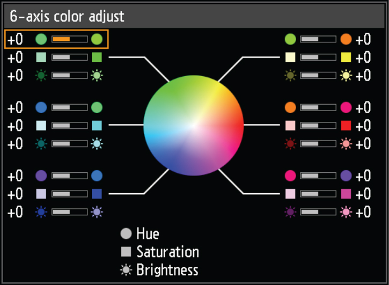Click the solid red saturation square
This screenshot has height=285, width=389.
click(346, 126)
